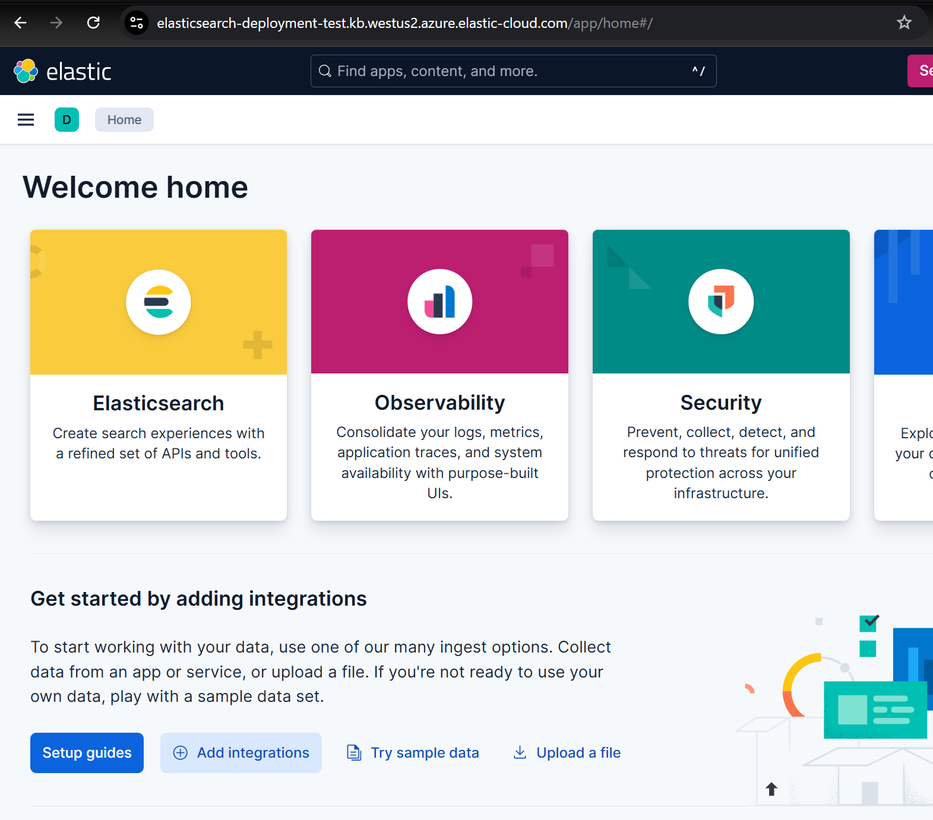Click the Security shield icon
The width and height of the screenshot is (933, 820).
click(x=721, y=302)
